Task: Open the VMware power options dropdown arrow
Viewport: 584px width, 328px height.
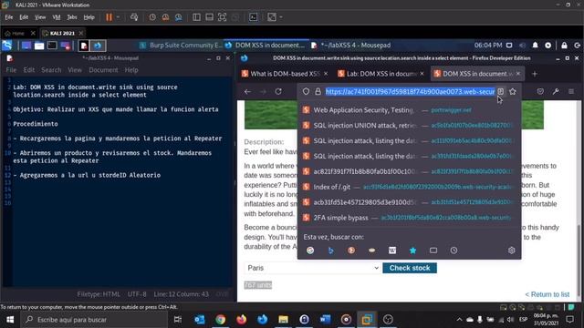Action: click(x=118, y=17)
